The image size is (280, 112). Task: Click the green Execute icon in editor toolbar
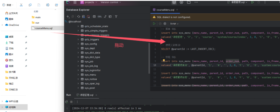(x=154, y=24)
